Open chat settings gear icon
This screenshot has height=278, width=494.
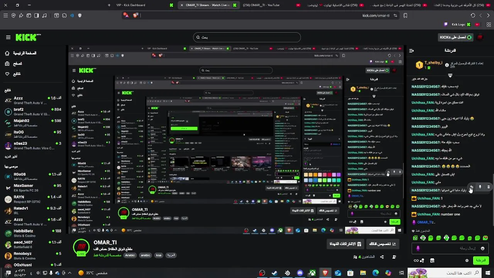467,261
